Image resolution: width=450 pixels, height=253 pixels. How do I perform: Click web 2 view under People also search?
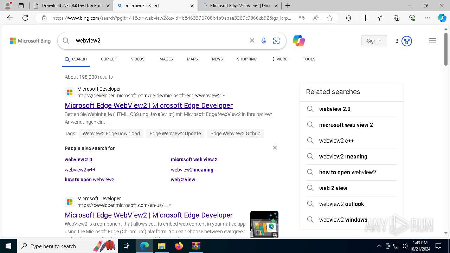[183, 180]
